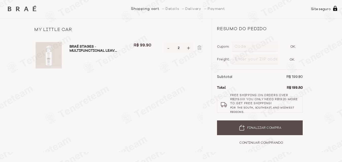Focus the freight ZIP code field
The width and height of the screenshot is (342, 162).
coord(255,59)
